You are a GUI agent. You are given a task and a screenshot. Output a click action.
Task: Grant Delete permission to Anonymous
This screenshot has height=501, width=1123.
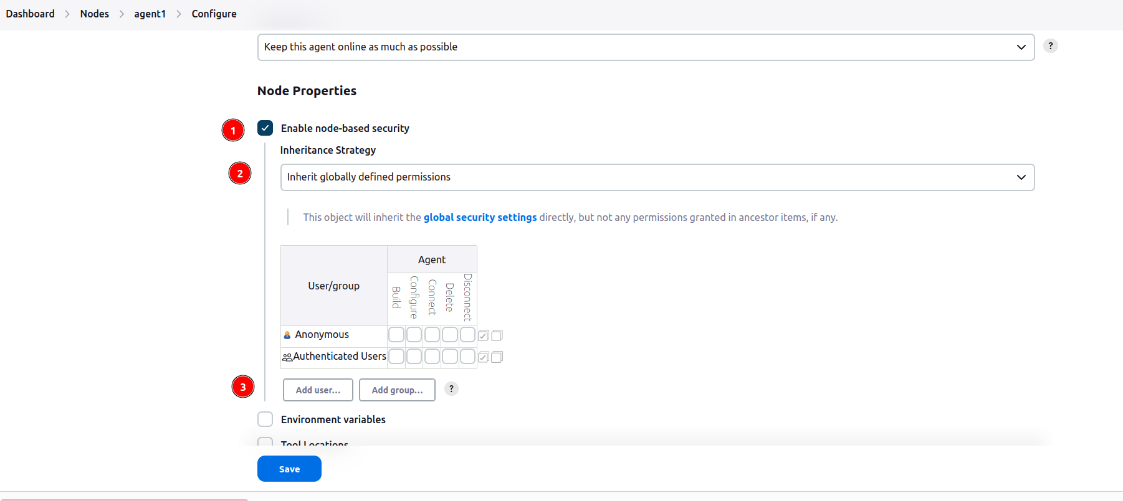(x=450, y=335)
